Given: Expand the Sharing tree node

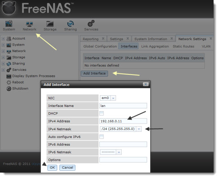Looking at the screenshot, I should click(3, 64).
